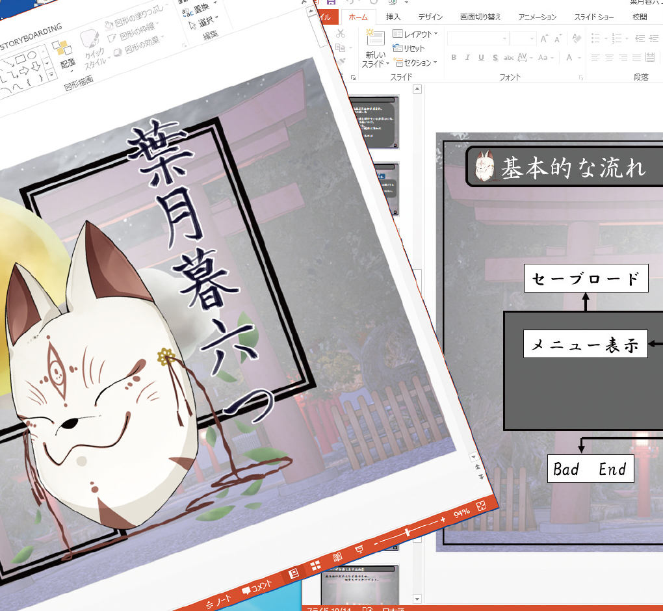This screenshot has height=611, width=663.
Task: Click the Copy icon in the back window ribbon
Action: pos(340,48)
